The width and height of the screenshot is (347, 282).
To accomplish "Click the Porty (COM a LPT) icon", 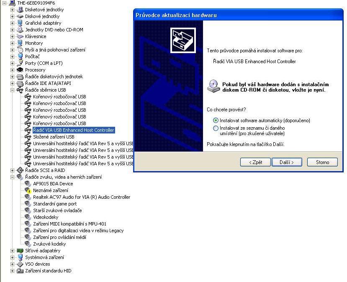I will 20,63.
